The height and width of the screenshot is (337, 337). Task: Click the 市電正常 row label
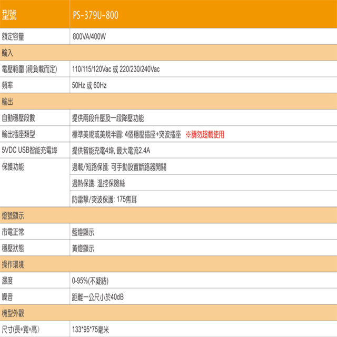tap(13, 232)
